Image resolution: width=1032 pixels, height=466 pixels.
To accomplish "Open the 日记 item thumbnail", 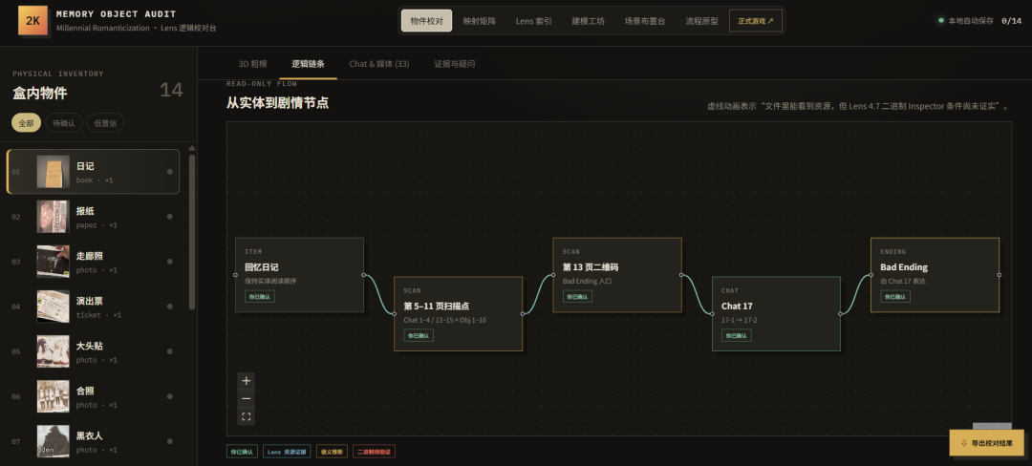I will tap(54, 172).
